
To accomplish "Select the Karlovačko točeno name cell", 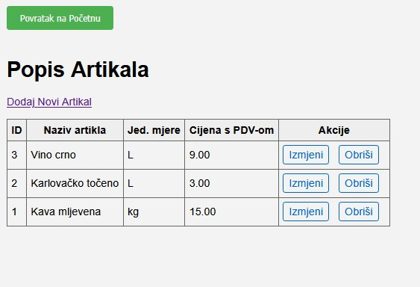I will [x=75, y=183].
